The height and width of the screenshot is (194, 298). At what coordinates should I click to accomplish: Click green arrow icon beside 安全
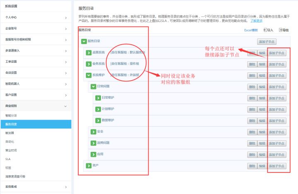tap(93, 132)
